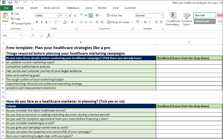Open the Merge & Center dropdown arrow
The width and height of the screenshot is (223, 139).
(132, 22)
